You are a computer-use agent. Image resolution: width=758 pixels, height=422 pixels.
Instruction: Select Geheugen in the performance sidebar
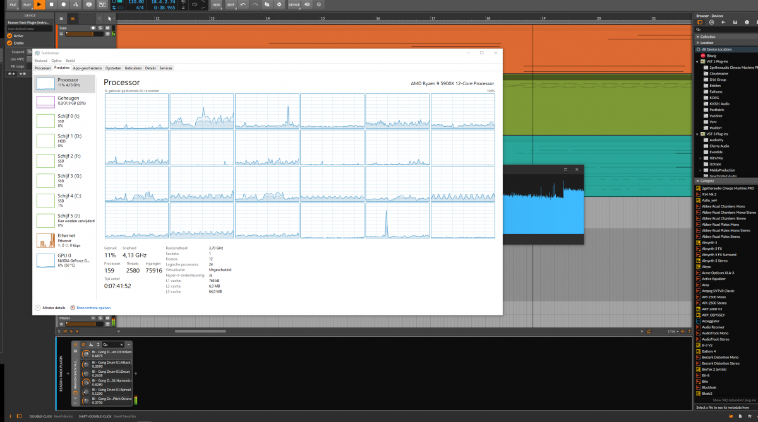[x=65, y=101]
